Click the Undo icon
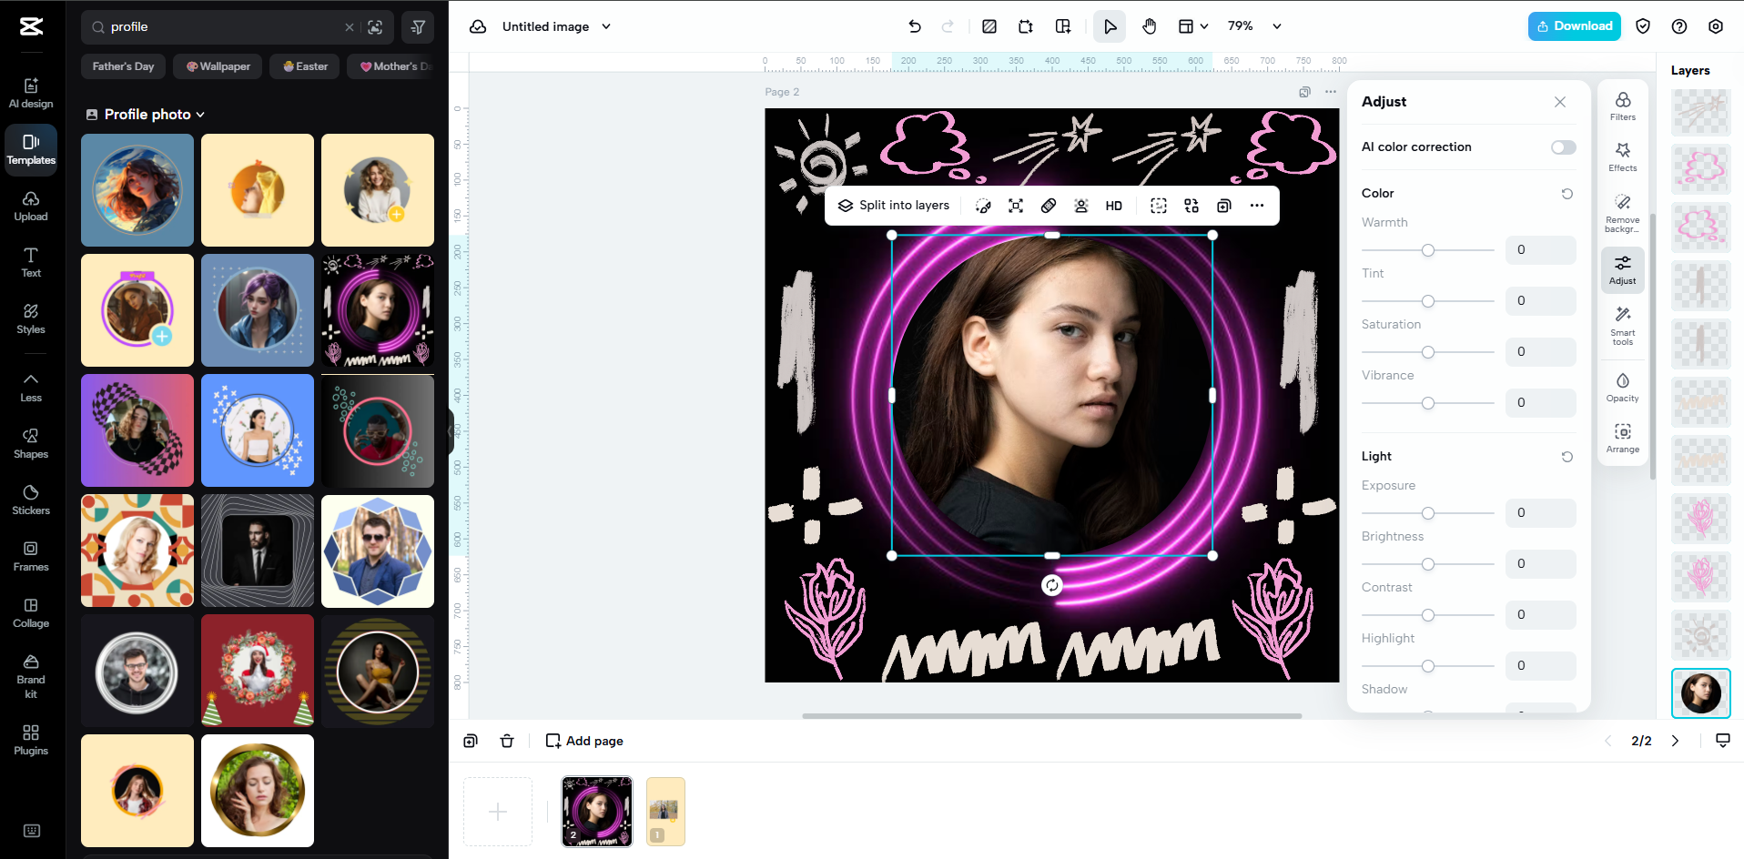This screenshot has height=859, width=1744. pos(915,26)
